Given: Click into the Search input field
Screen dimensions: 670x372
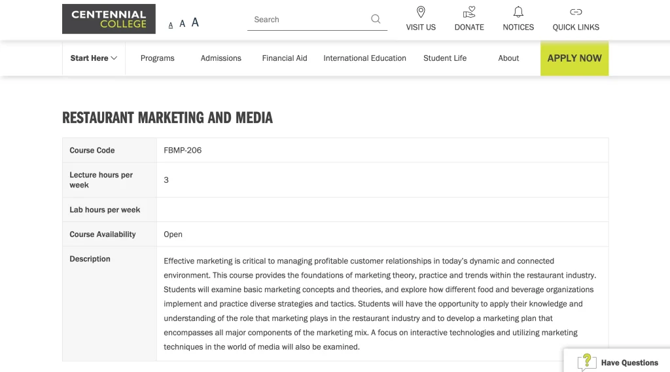Looking at the screenshot, I should click(308, 20).
